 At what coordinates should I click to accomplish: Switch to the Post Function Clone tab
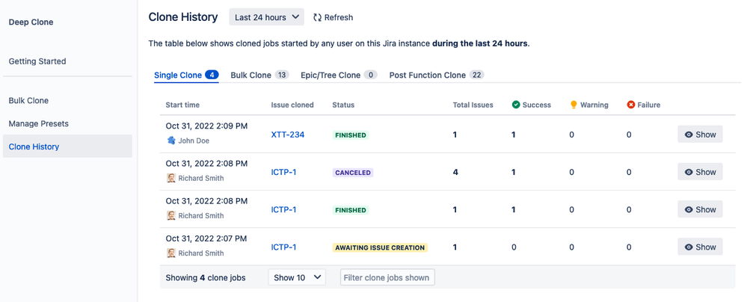point(437,75)
